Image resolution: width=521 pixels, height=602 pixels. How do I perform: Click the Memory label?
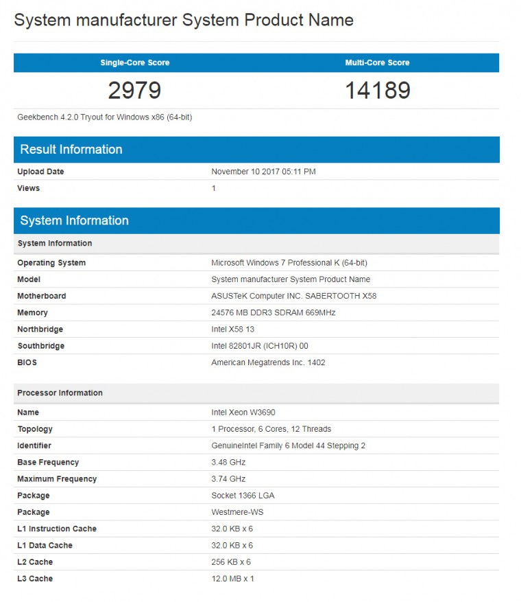33,312
